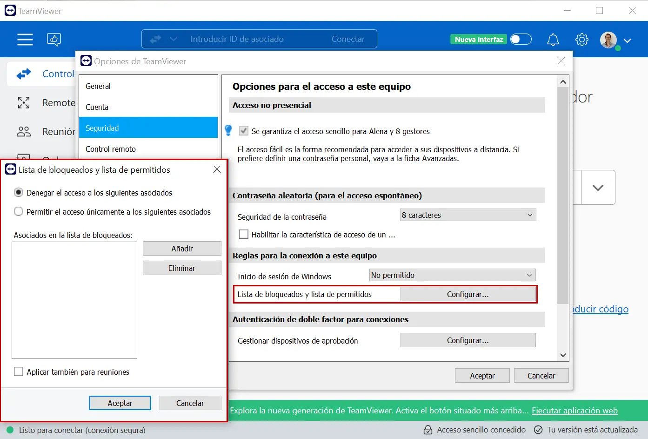Screen dimensions: 648x439
Task: Click Aceptar in the blocklist dialog
Action: [x=120, y=403]
